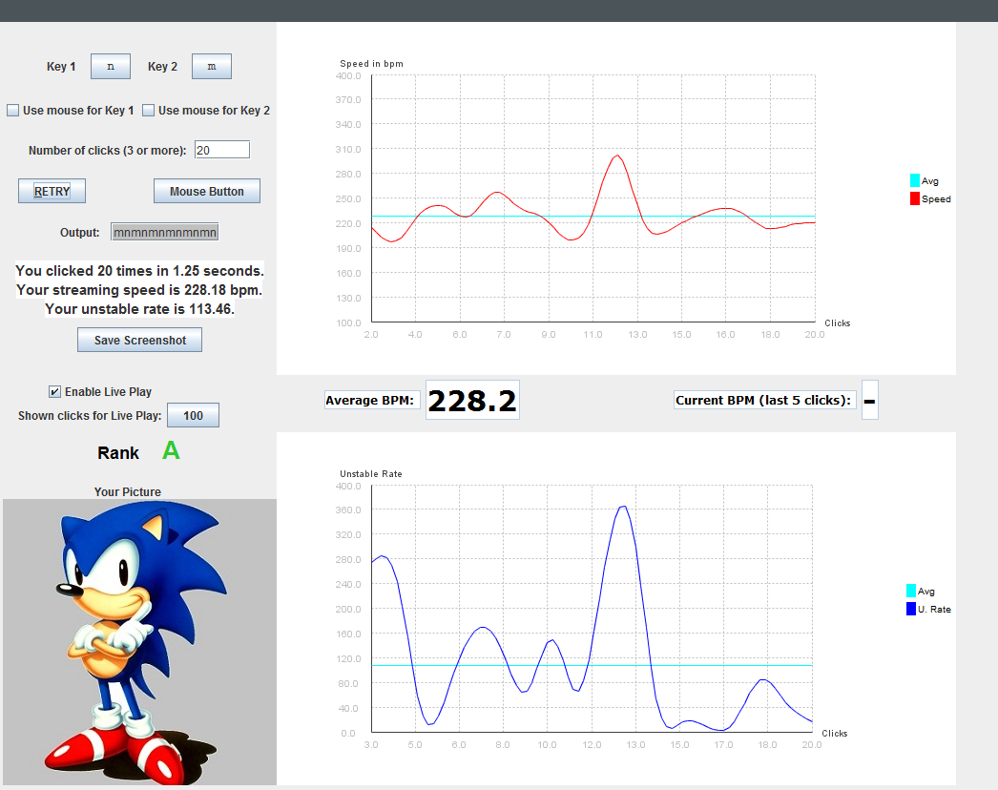
Task: Click the 'Your unstable rate is 113.46' text
Action: coord(139,309)
